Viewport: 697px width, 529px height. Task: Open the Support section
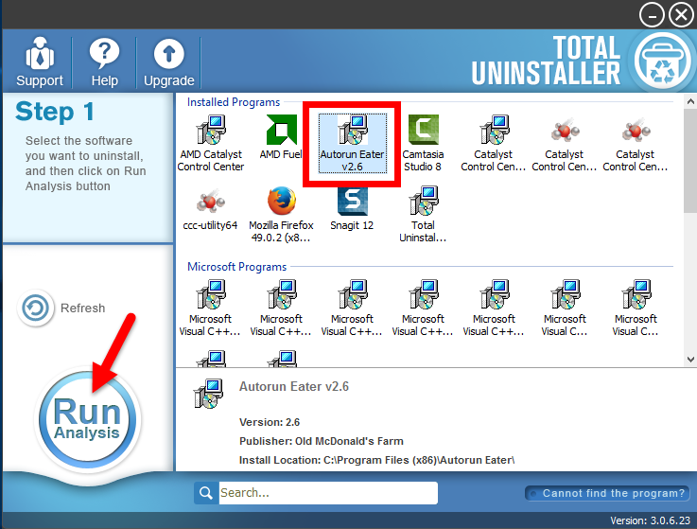point(40,62)
